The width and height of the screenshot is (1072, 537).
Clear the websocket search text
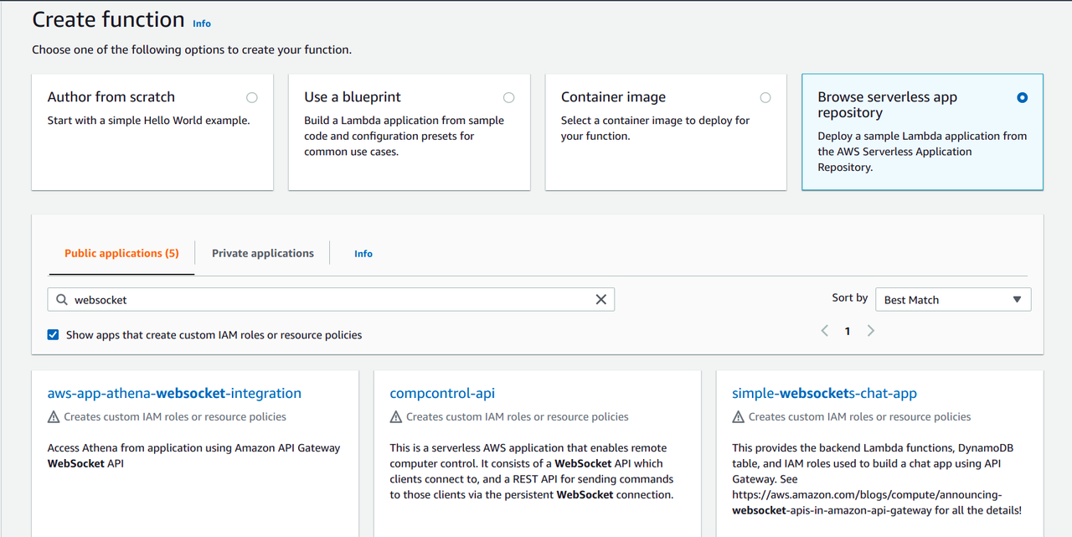click(600, 300)
